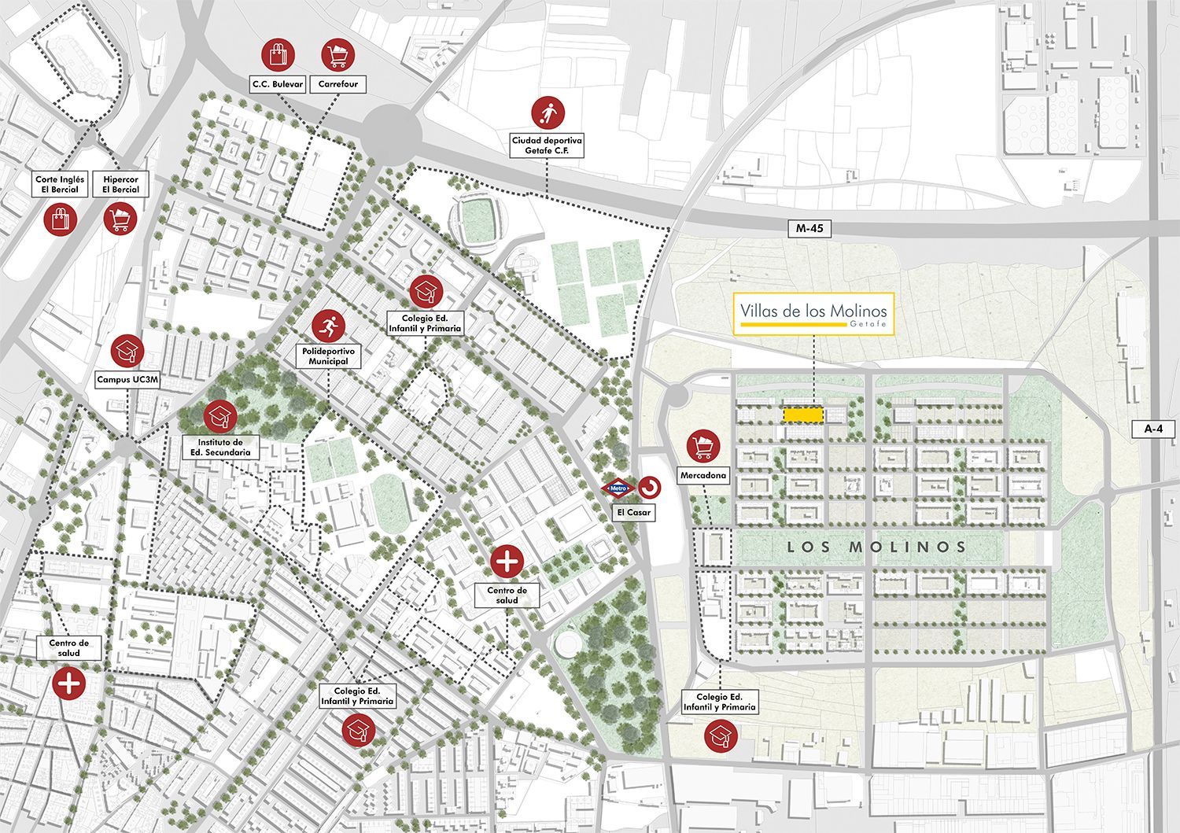This screenshot has width=1180, height=833.
Task: Select the El Casar station label
Action: tap(634, 513)
